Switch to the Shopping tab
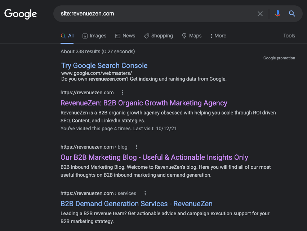 pos(159,36)
